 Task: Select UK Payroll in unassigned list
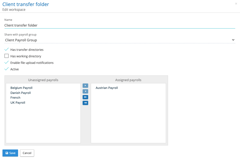click(18, 103)
